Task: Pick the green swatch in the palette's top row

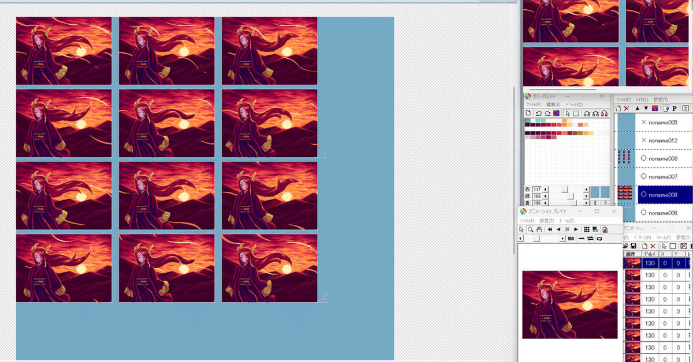Action: coord(543,120)
